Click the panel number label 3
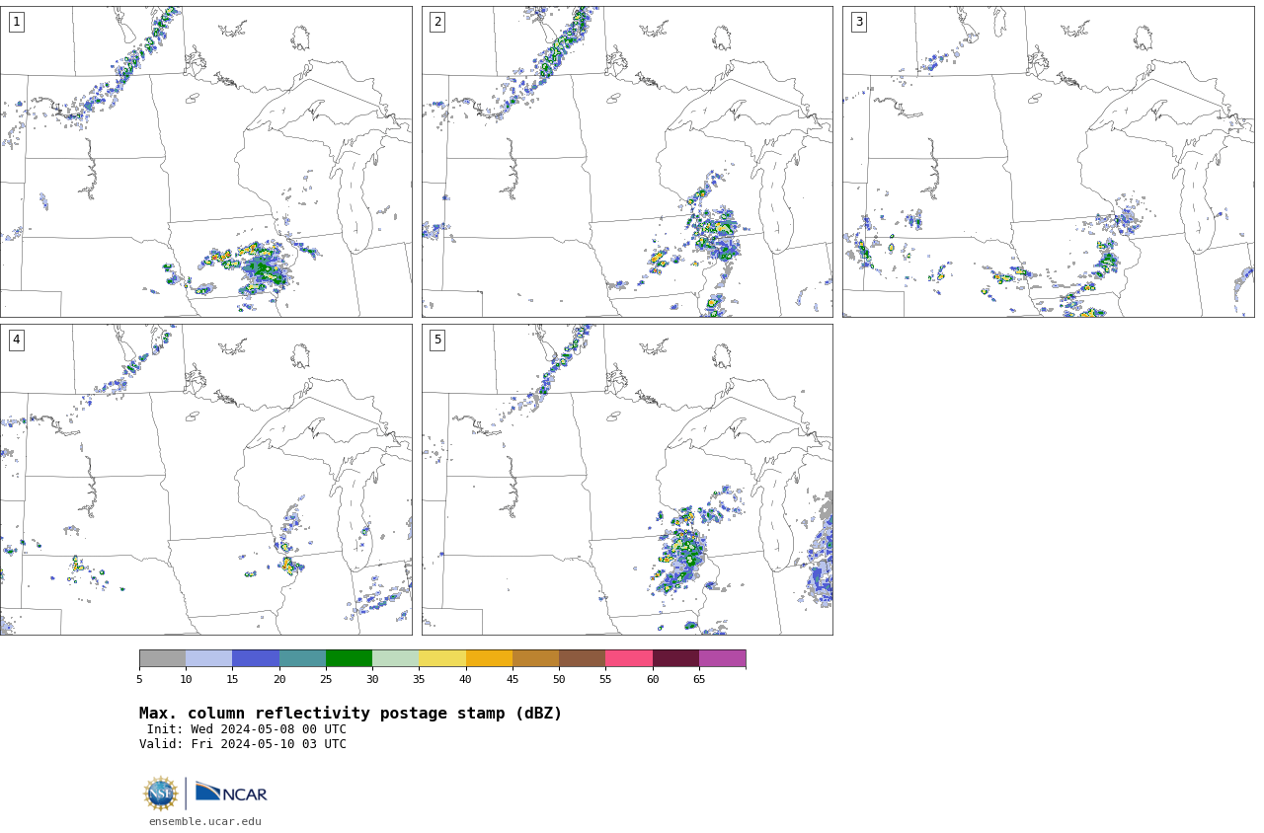The image size is (1264, 833). coord(858,22)
